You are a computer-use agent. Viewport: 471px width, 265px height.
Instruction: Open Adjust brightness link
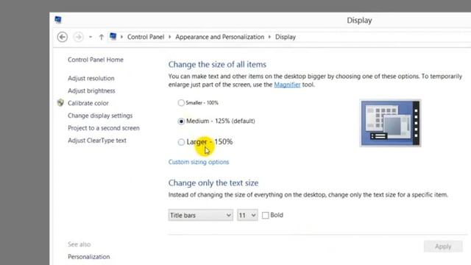(x=91, y=91)
